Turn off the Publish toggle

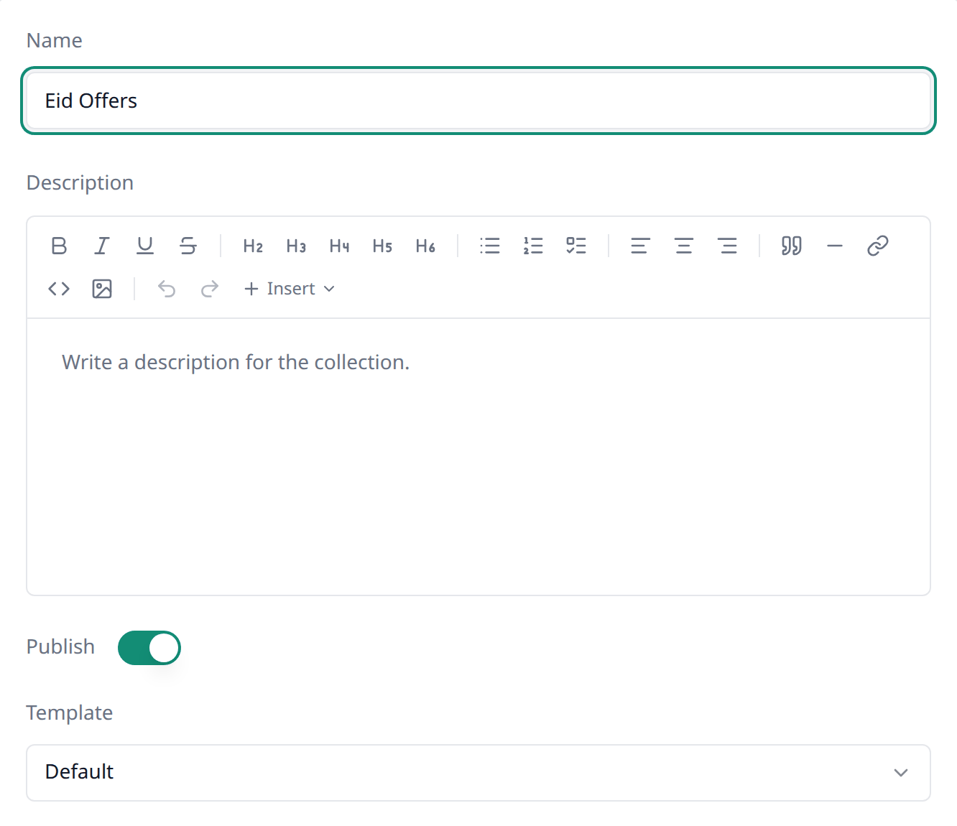(x=149, y=648)
